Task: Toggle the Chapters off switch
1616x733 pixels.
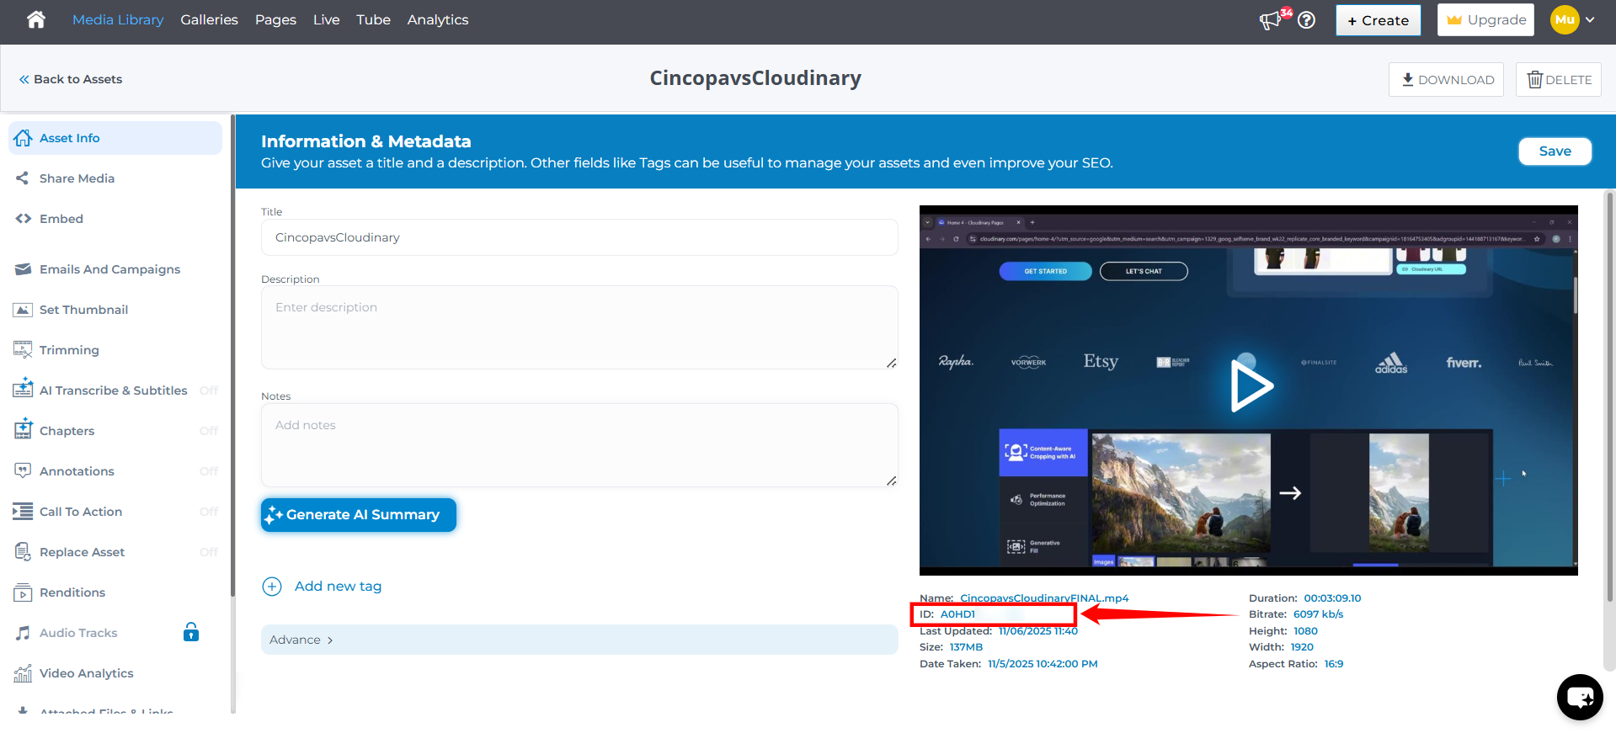Action: click(x=209, y=431)
